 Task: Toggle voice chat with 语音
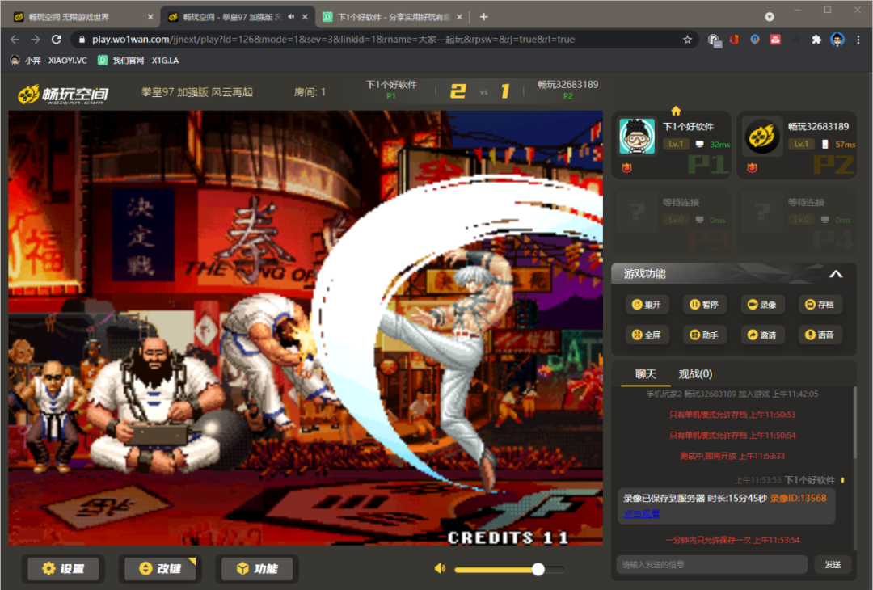[820, 335]
